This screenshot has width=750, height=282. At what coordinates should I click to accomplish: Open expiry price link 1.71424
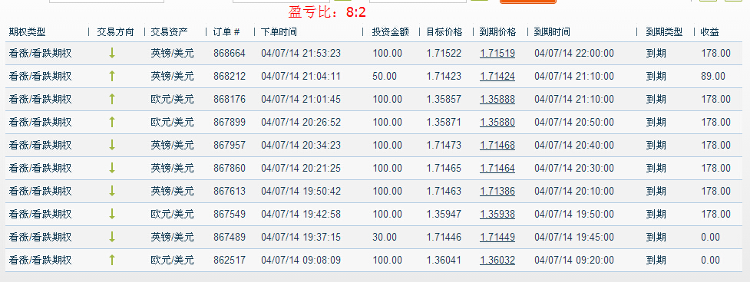(x=497, y=76)
